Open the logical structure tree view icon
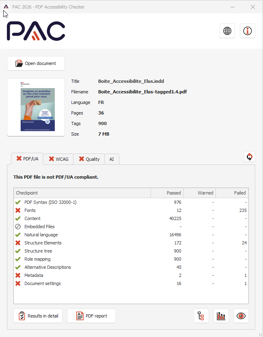 (201, 316)
